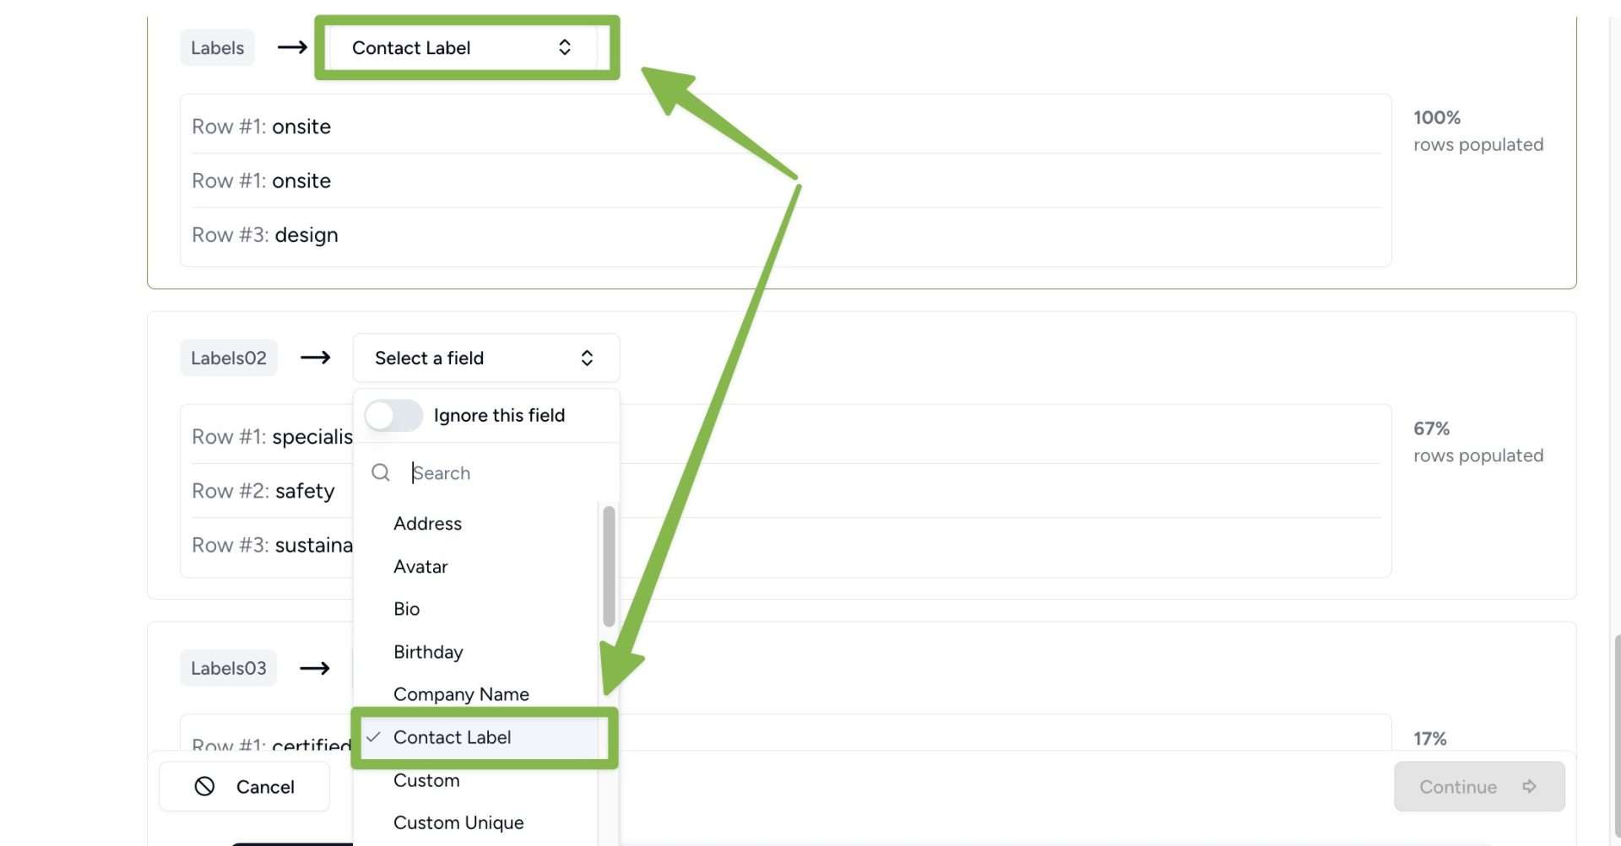
Task: Click the Continue button
Action: (x=1479, y=786)
